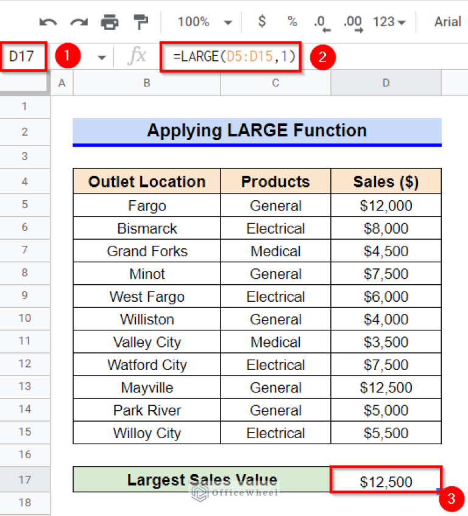
Task: Click the Redo icon
Action: [x=78, y=21]
